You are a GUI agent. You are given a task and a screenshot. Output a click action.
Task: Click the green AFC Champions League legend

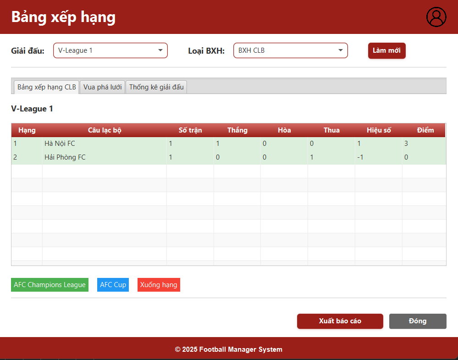point(50,285)
